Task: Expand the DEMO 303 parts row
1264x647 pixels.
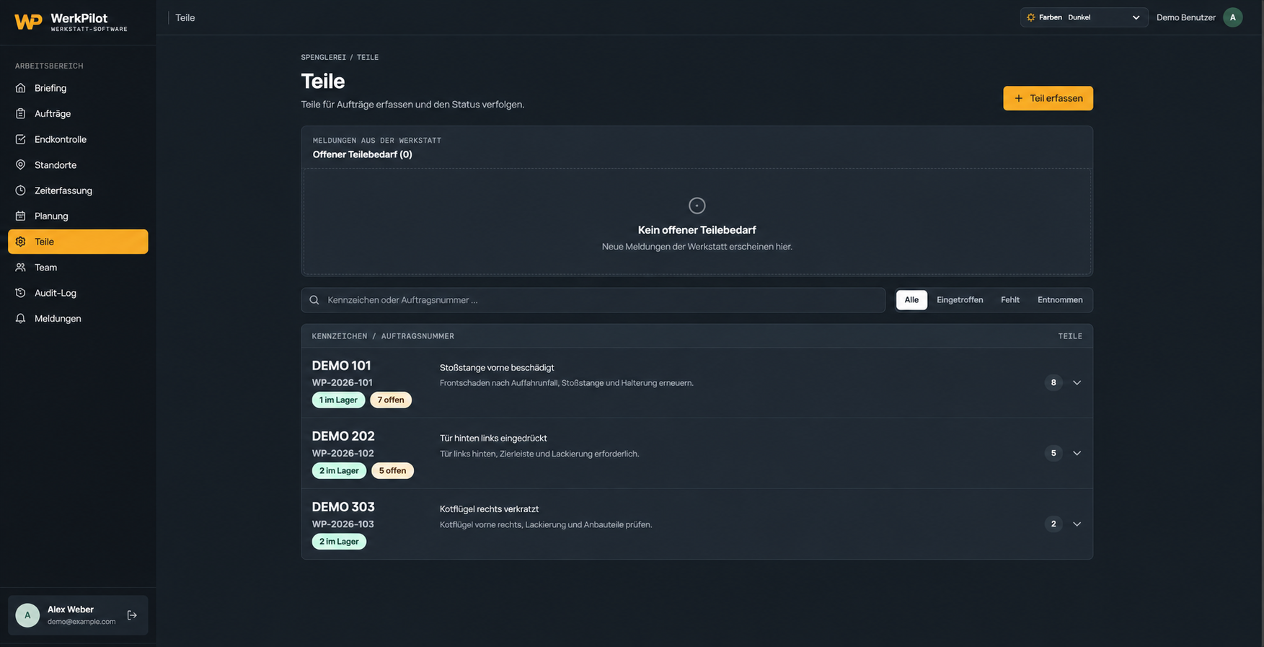Action: [x=1077, y=524]
